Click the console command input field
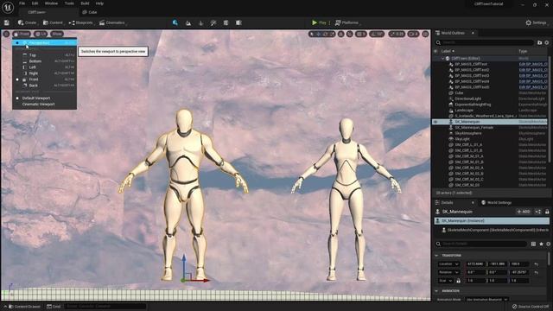Screen dimensions: 553x311 coord(105,307)
